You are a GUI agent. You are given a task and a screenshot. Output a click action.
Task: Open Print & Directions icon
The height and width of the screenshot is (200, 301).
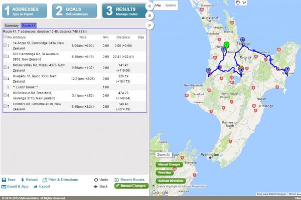(45, 180)
